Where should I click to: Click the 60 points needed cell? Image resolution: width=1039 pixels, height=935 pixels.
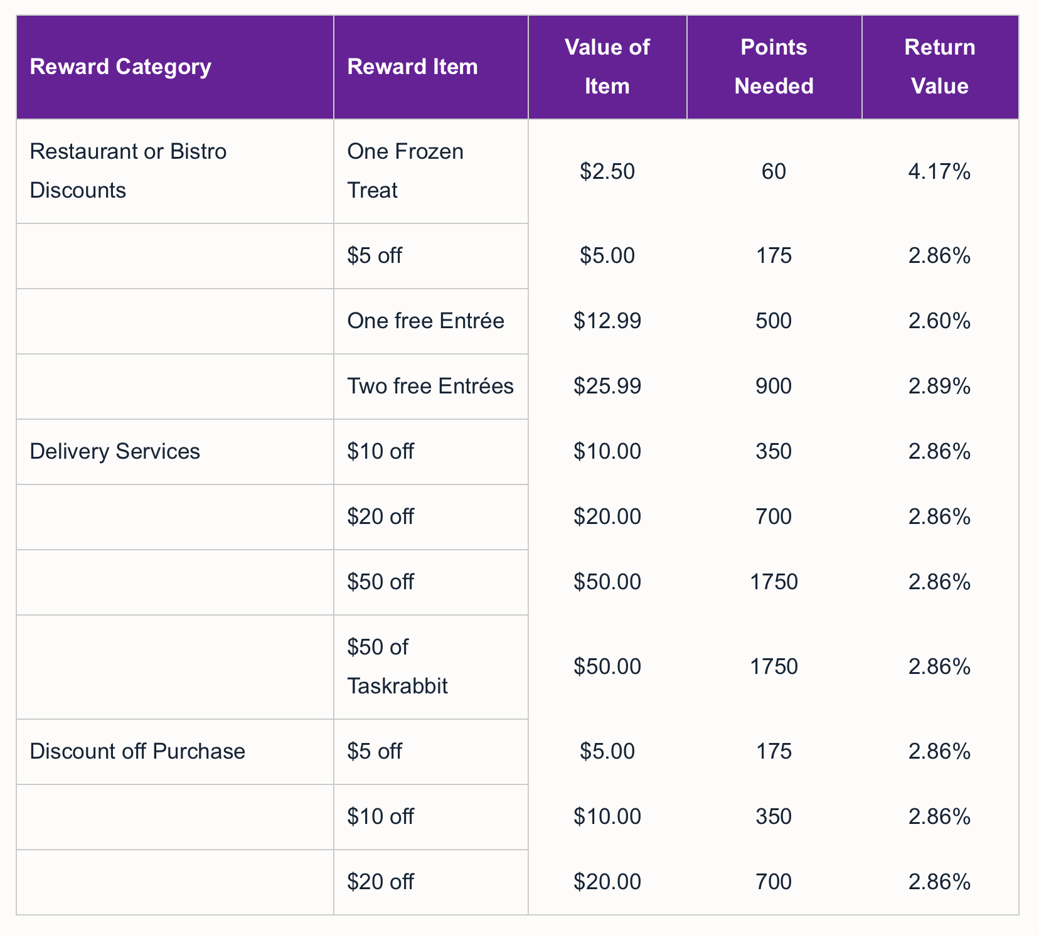pyautogui.click(x=774, y=171)
